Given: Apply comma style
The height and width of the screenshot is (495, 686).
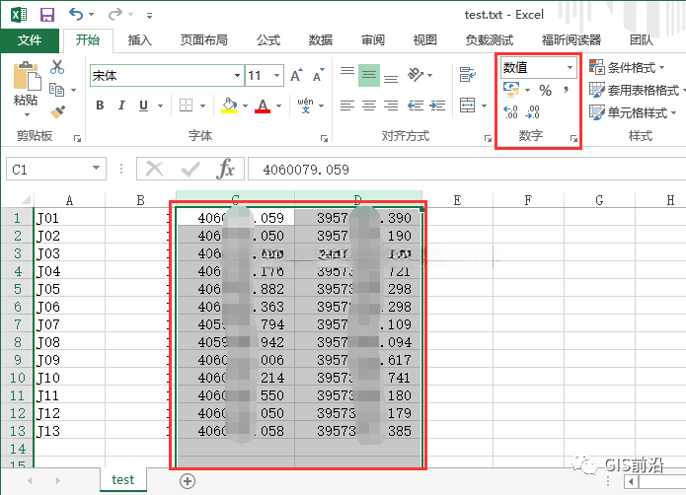Looking at the screenshot, I should (x=566, y=90).
